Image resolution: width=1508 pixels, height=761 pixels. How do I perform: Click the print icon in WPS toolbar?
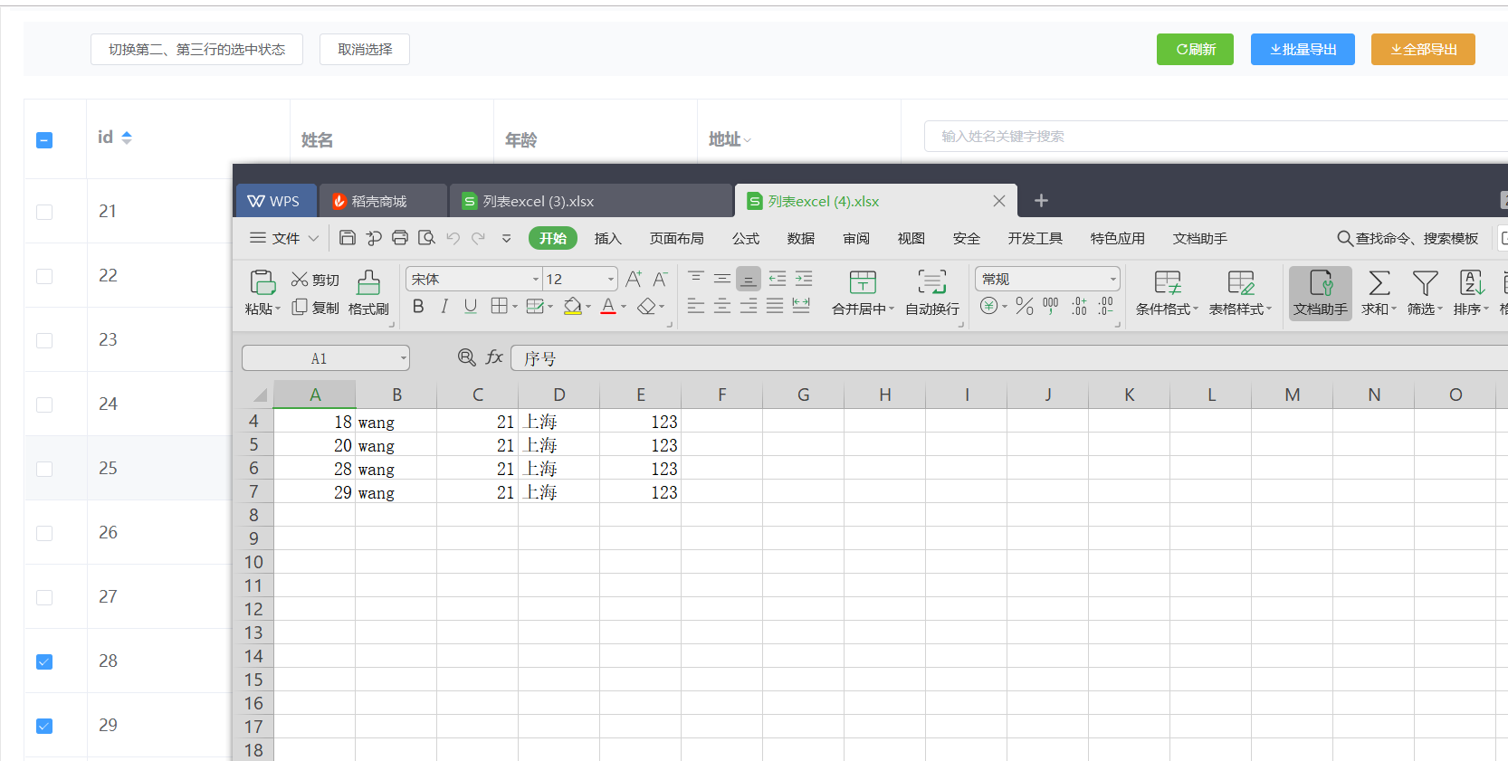400,238
